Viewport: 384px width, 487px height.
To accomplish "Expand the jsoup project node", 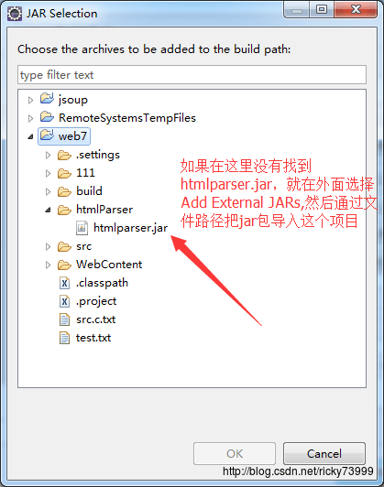I will pos(30,100).
